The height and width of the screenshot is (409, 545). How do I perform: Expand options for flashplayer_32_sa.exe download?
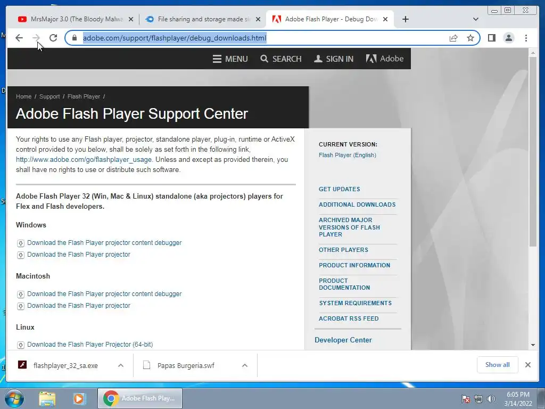[x=121, y=365]
